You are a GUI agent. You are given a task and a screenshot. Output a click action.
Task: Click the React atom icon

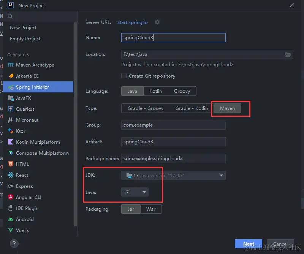[11, 175]
